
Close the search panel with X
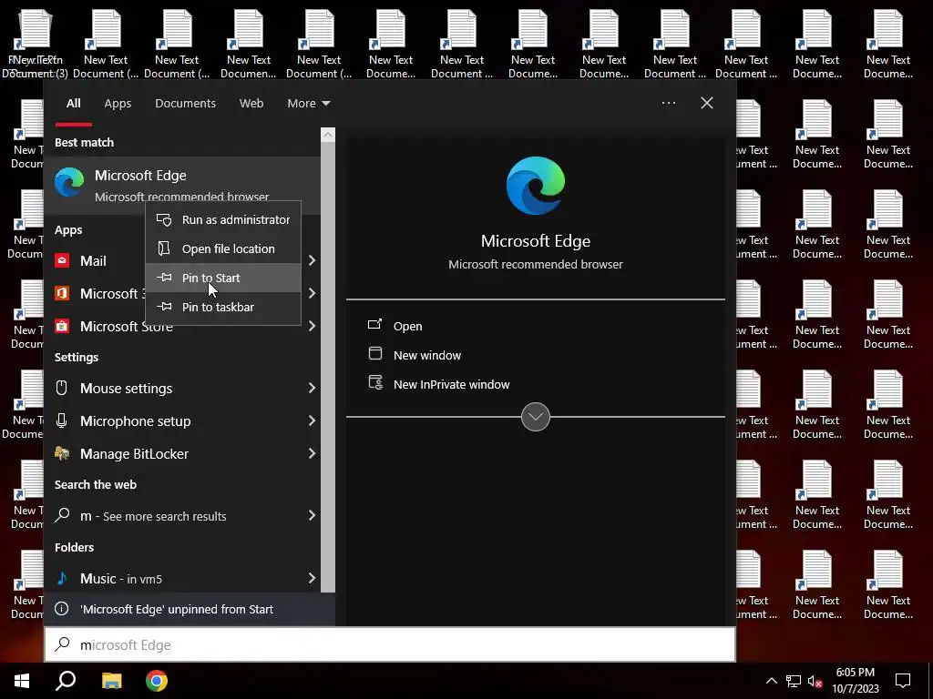707,103
